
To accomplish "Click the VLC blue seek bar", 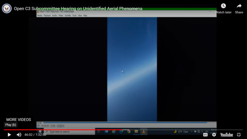I will pyautogui.click(x=125, y=123).
